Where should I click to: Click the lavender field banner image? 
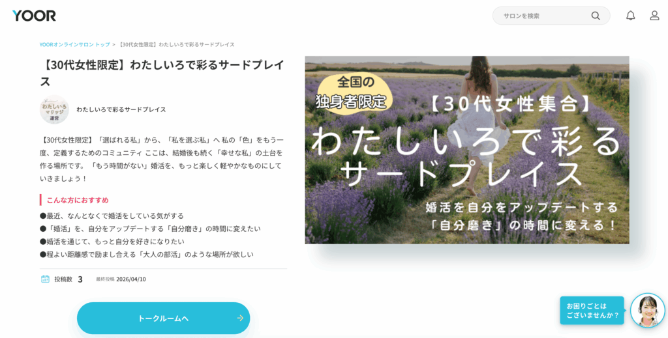467,150
